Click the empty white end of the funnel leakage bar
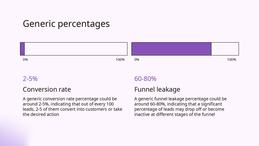The width and height of the screenshot is (259, 146). point(225,49)
